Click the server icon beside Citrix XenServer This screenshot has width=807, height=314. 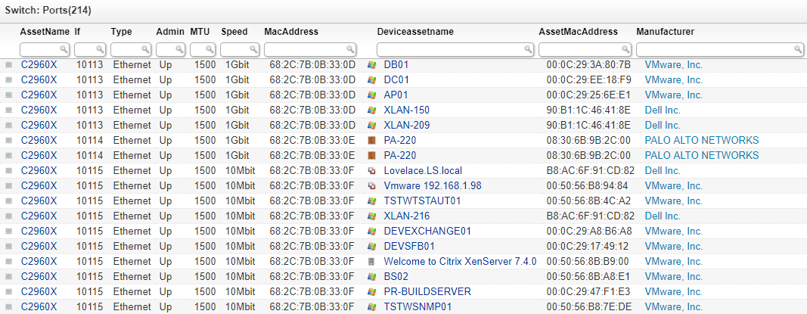point(371,262)
